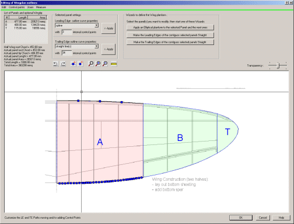Select the yellow measure ruler icon
The image size is (294, 224).
coord(114,64)
